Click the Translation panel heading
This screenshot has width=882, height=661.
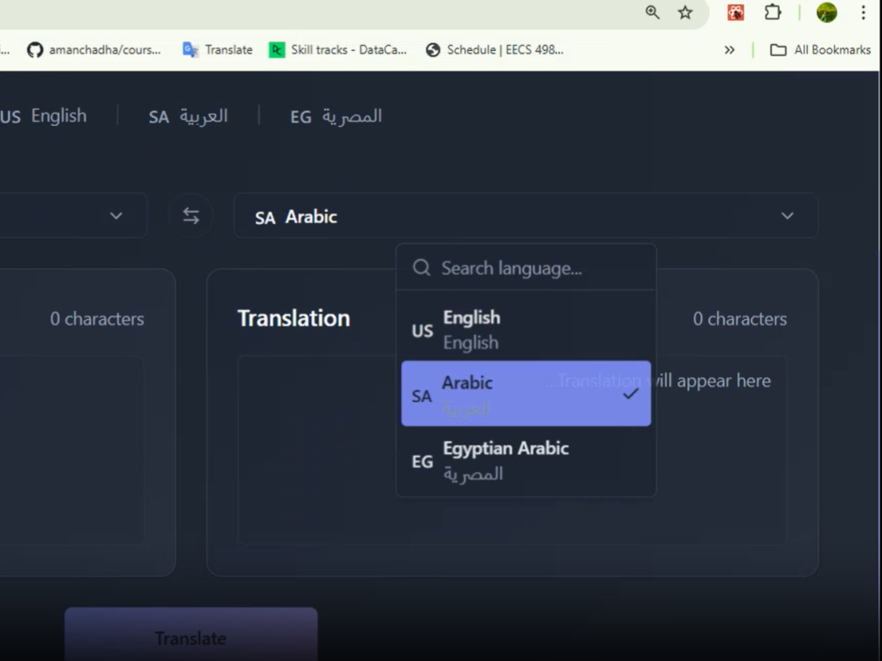tap(294, 318)
